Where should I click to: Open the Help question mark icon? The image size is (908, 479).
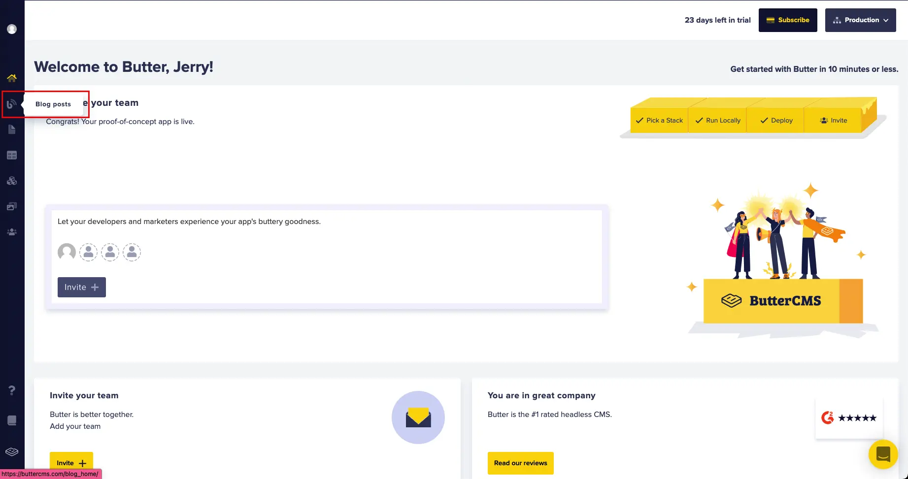(x=12, y=390)
